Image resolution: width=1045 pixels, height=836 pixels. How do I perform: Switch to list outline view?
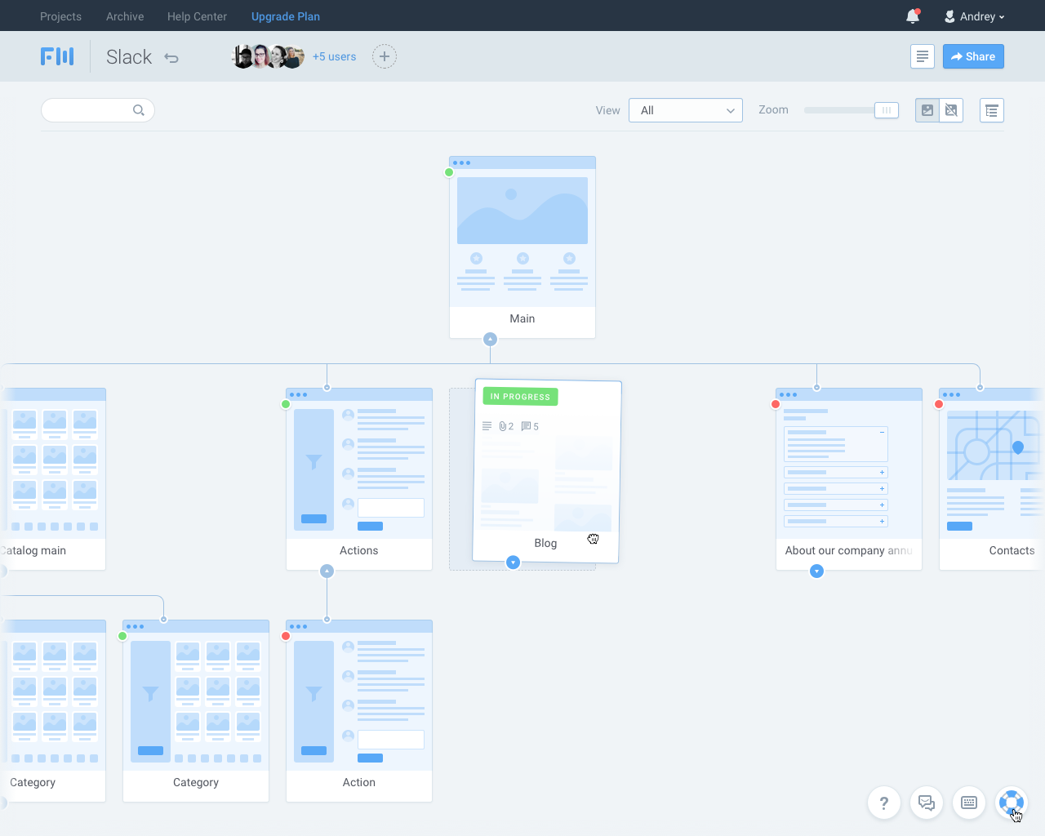click(992, 110)
